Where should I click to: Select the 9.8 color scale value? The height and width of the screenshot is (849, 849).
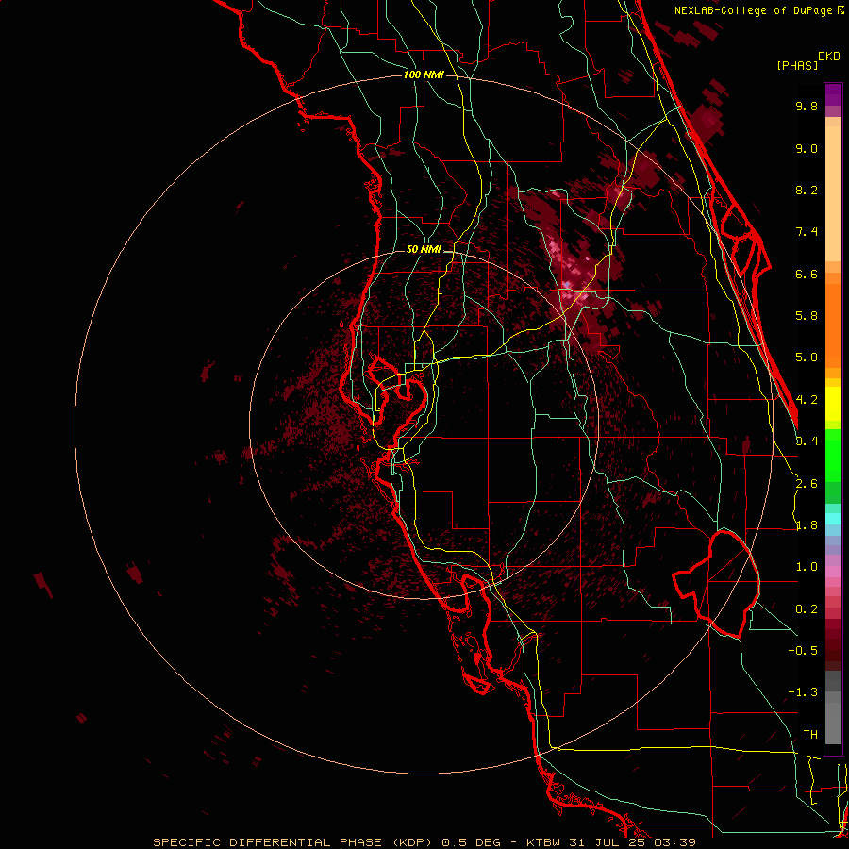807,106
